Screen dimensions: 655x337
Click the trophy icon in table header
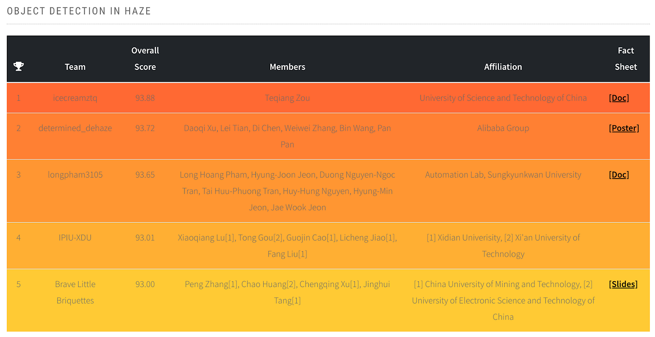(18, 67)
